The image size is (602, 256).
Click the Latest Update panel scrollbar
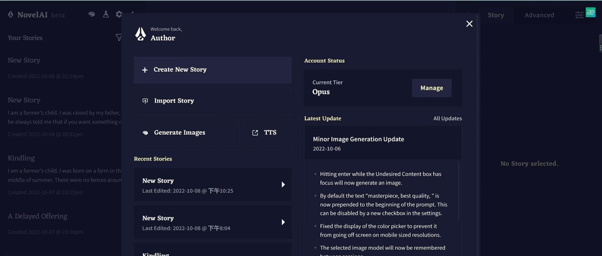coord(459,190)
